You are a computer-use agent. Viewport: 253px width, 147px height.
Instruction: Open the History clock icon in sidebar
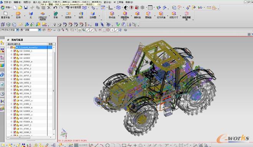click(2, 94)
